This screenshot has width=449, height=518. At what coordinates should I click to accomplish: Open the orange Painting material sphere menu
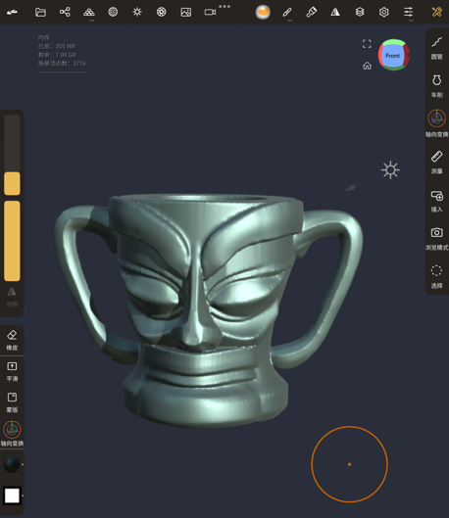coord(263,12)
